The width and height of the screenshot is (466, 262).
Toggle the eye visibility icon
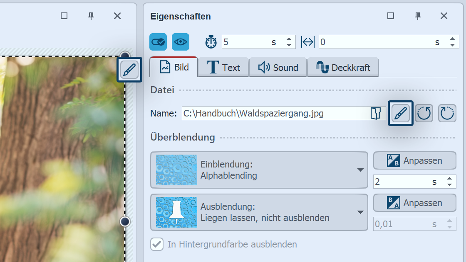click(x=181, y=41)
